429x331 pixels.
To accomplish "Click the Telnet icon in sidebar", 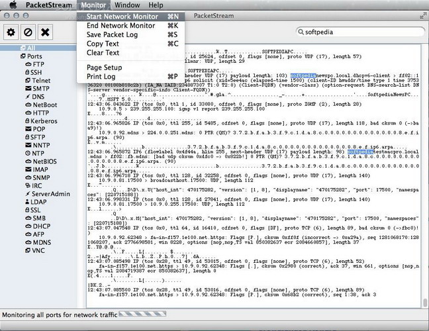I will point(28,80).
